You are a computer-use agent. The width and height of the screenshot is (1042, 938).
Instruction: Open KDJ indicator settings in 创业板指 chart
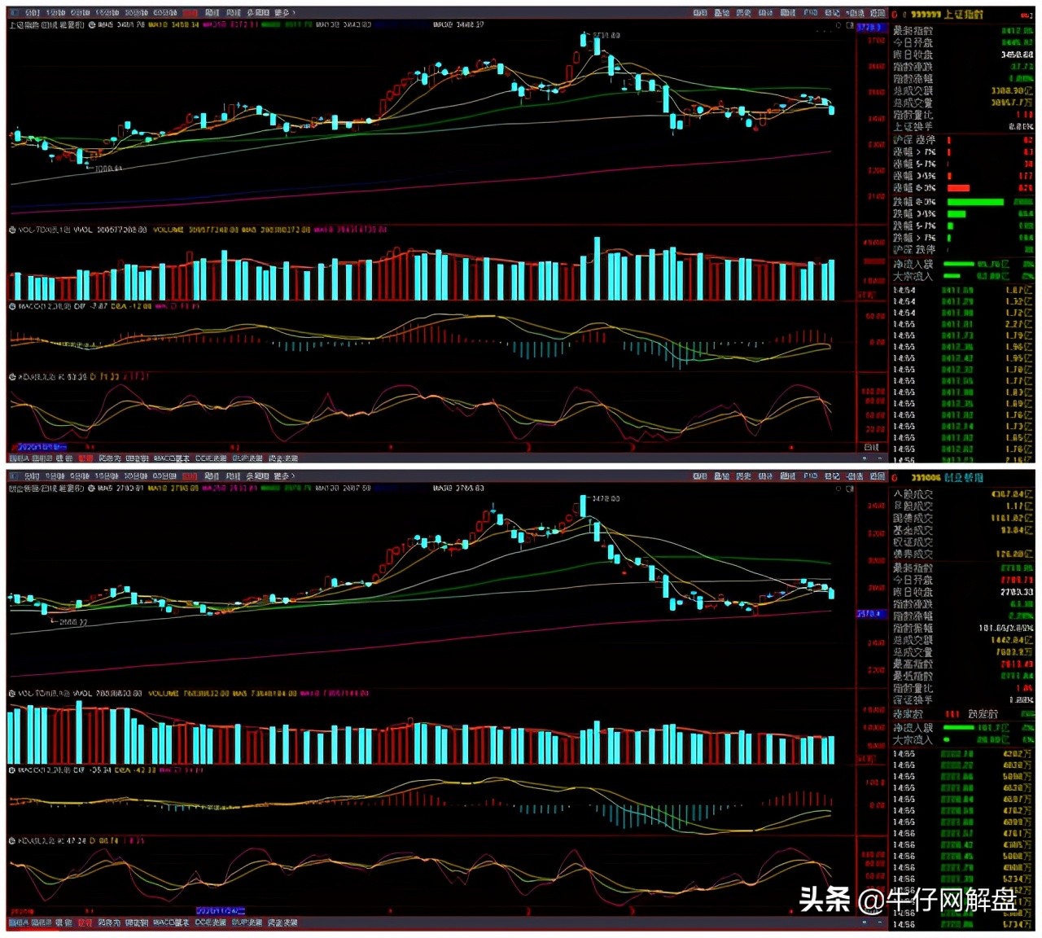pyautogui.click(x=12, y=840)
